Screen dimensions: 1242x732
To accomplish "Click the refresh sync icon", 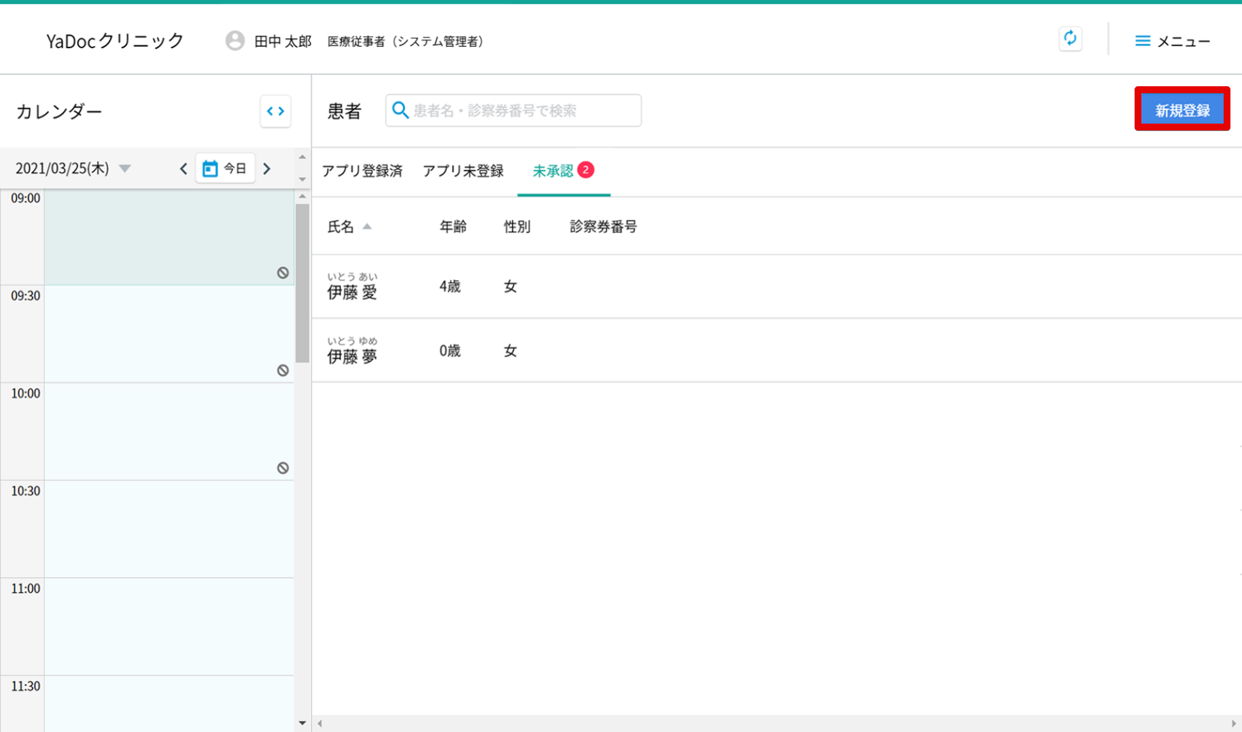I will click(x=1070, y=39).
